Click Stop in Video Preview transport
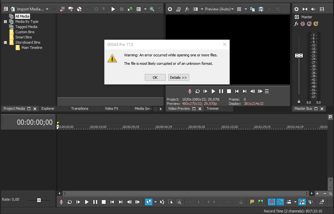Viewport: 334px width, 214px height. (229, 91)
